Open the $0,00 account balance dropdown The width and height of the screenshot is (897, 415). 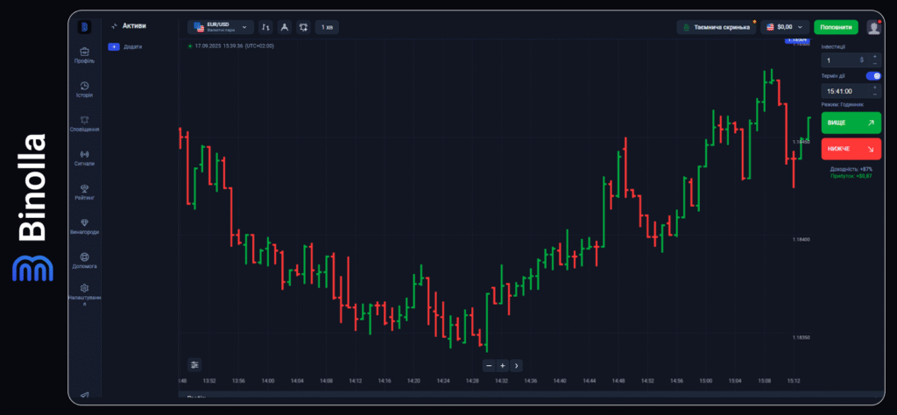pos(785,27)
